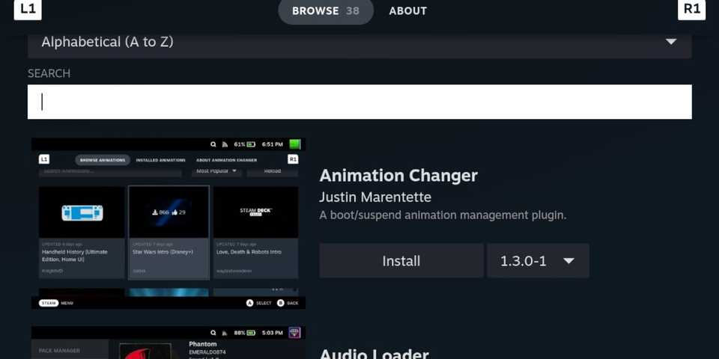The width and height of the screenshot is (719, 359).
Task: Click the STEAM pill icon in preview footer
Action: tap(49, 303)
